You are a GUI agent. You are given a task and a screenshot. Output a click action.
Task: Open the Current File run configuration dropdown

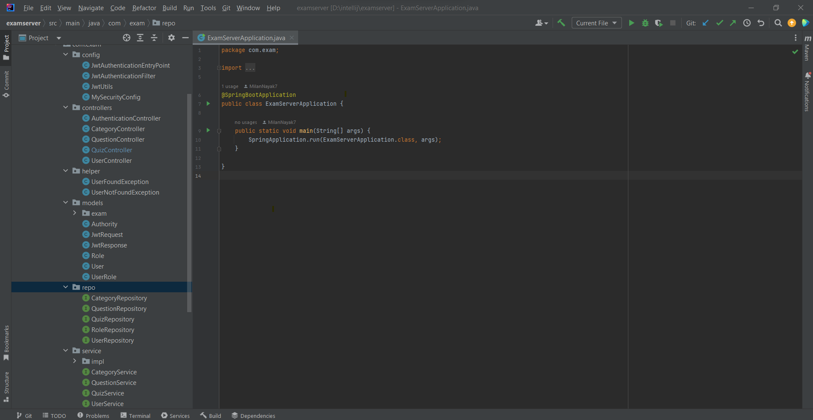(x=597, y=23)
